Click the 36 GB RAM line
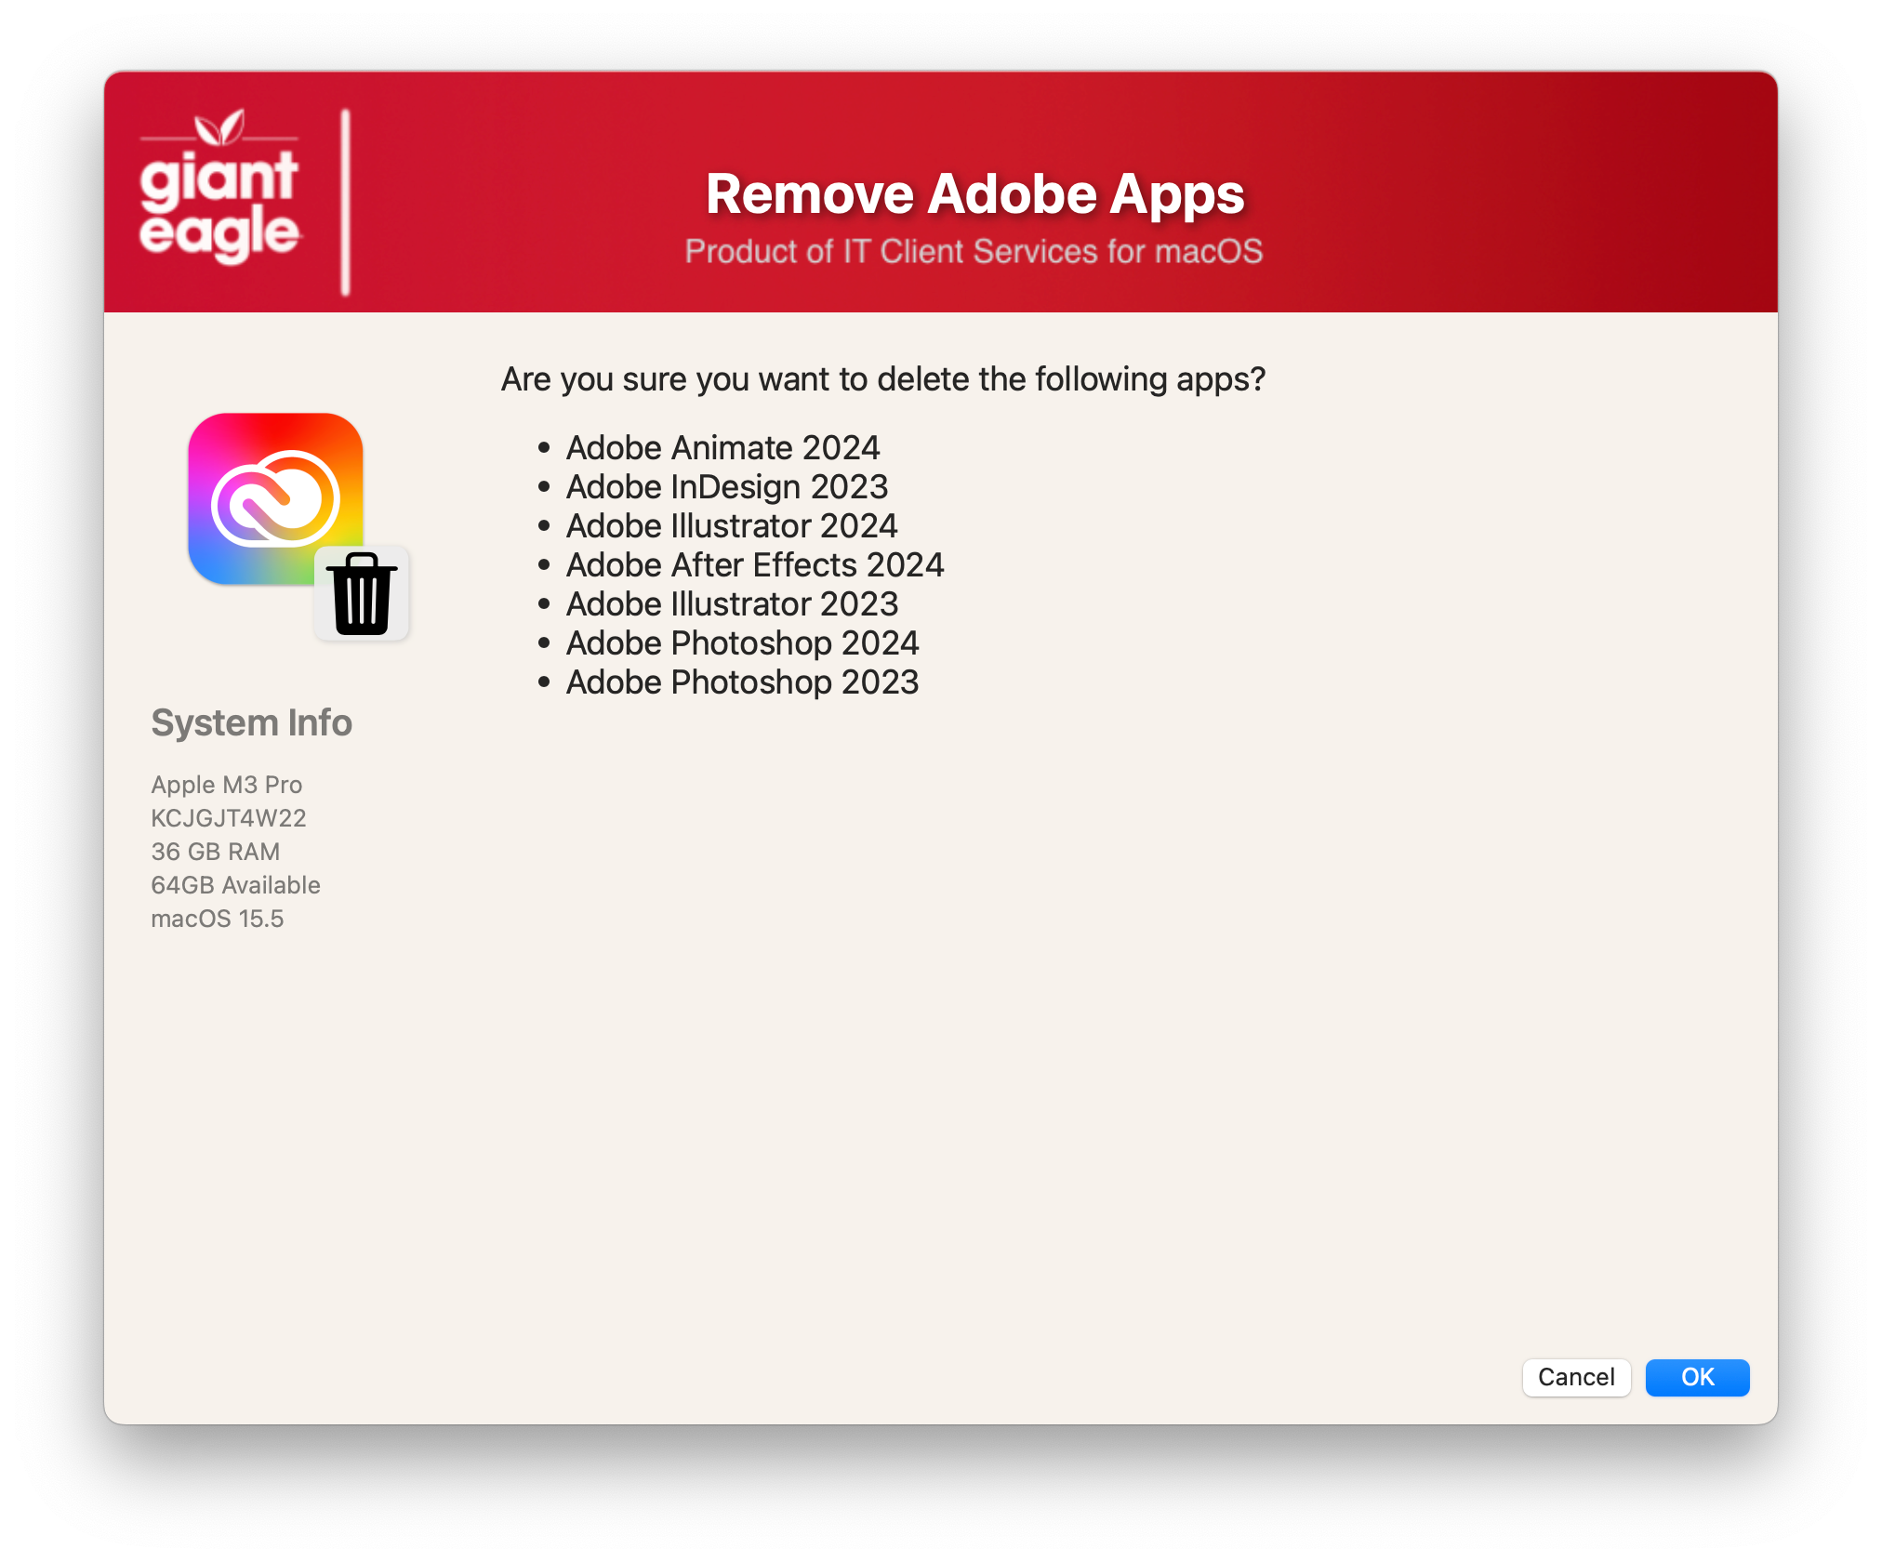Viewport: 1882px width, 1562px height. coord(215,852)
